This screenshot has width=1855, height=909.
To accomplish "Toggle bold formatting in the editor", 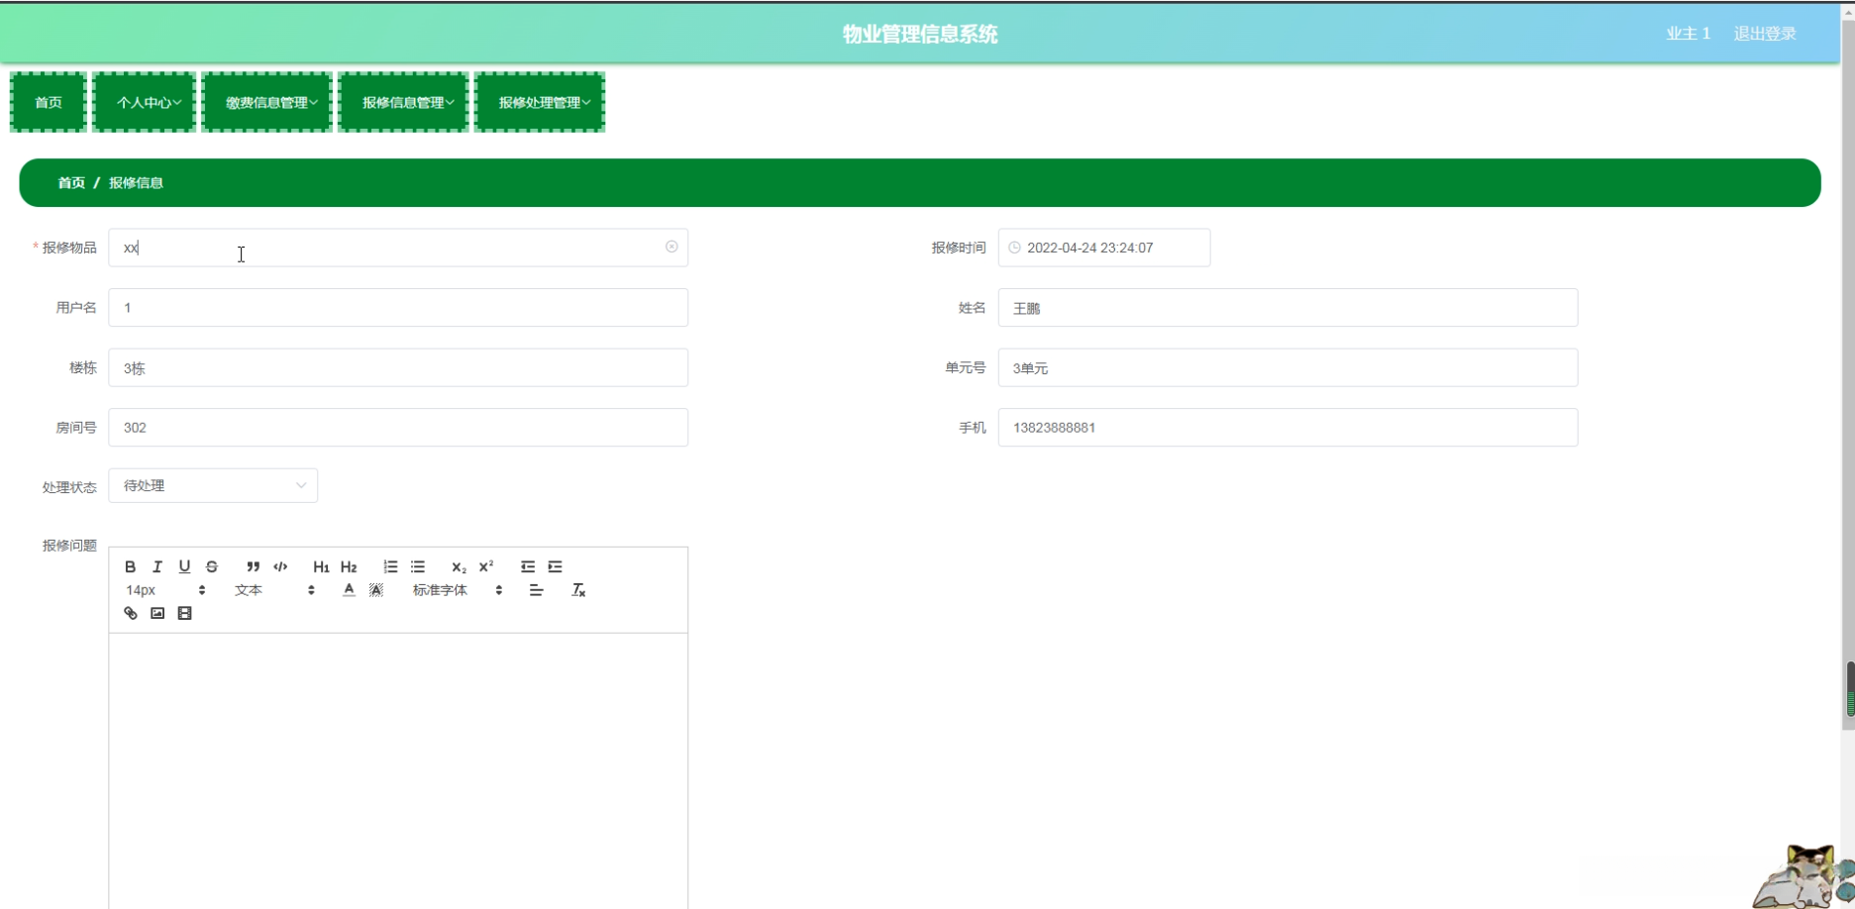I will 130,566.
